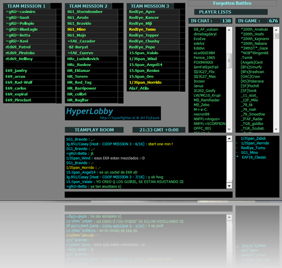Click the down arrow of the IN GAME list scrollbar

point(276,129)
